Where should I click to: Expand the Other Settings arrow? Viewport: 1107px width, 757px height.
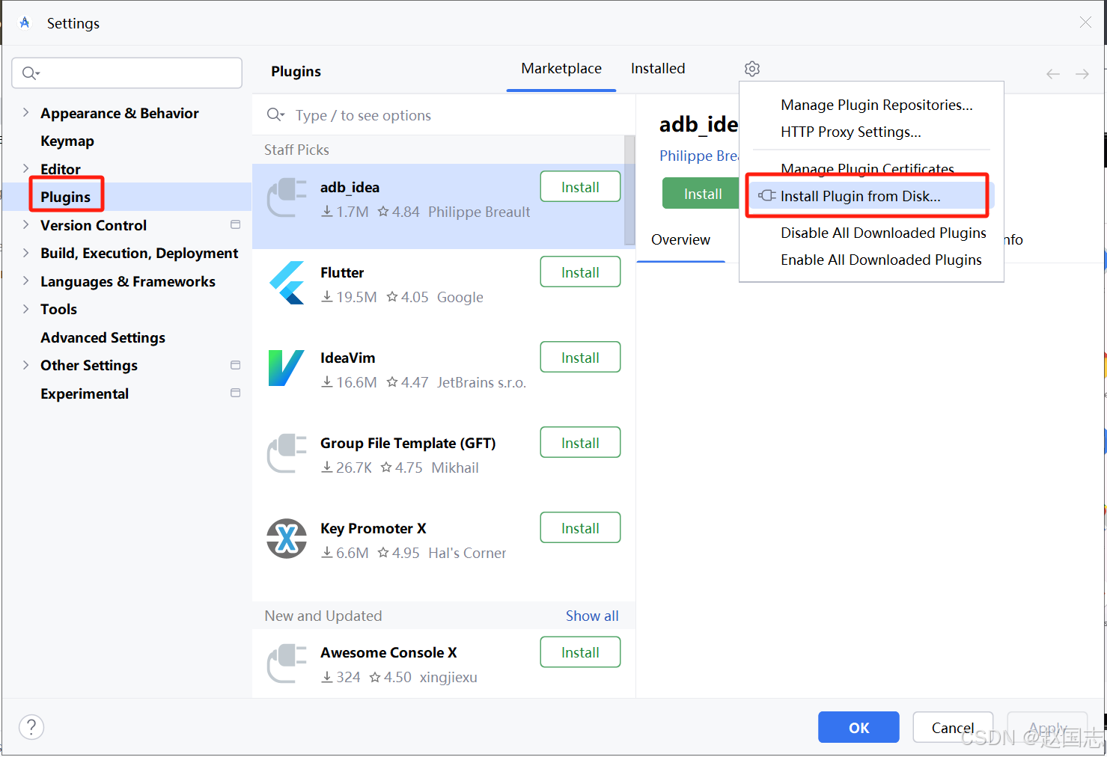(x=25, y=365)
